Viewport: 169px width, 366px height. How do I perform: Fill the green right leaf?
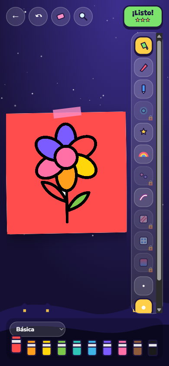[x=79, y=200]
